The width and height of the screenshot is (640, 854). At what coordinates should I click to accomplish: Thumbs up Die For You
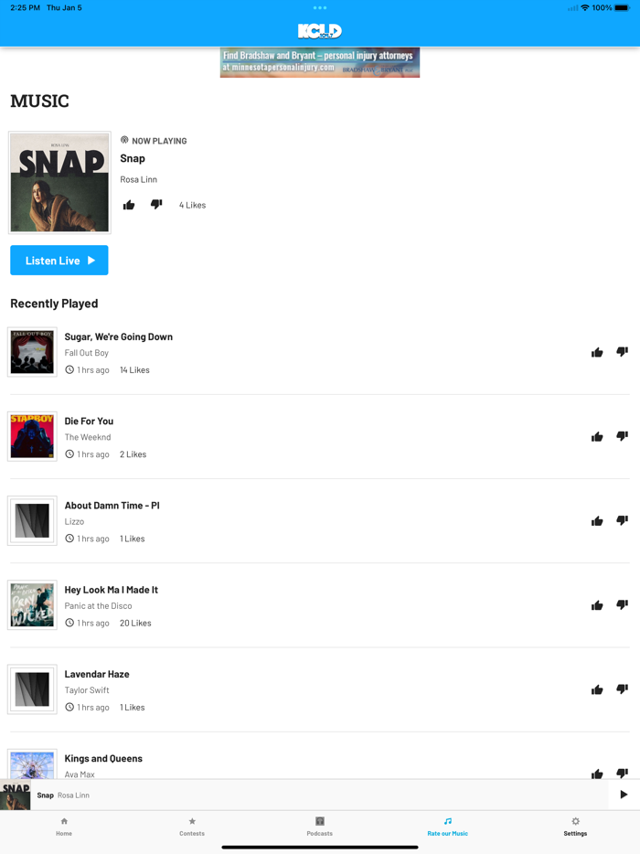[597, 437]
